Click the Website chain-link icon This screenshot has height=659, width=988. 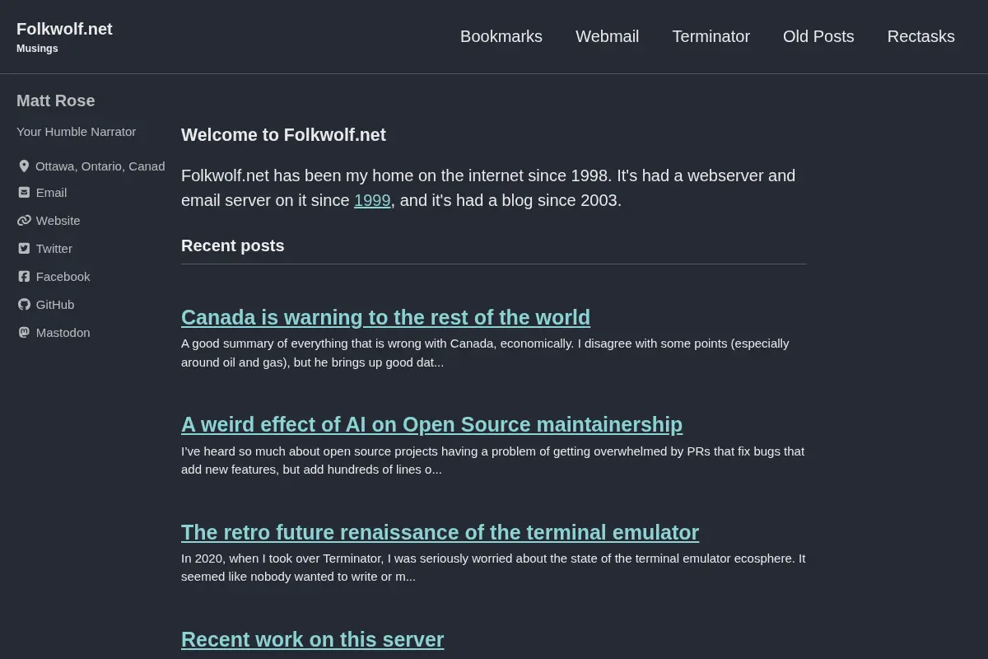click(x=24, y=221)
